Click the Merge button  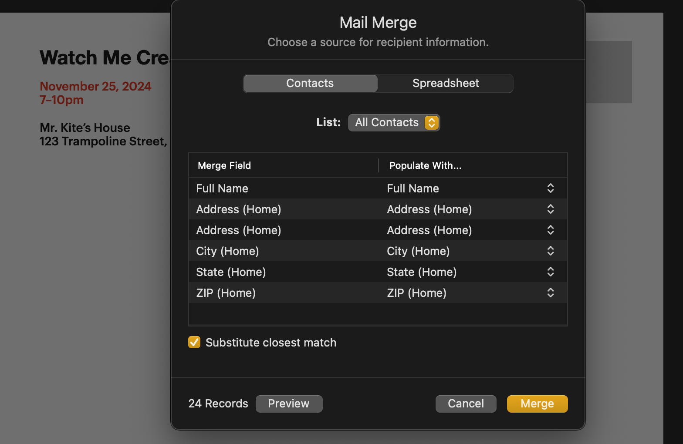click(537, 404)
